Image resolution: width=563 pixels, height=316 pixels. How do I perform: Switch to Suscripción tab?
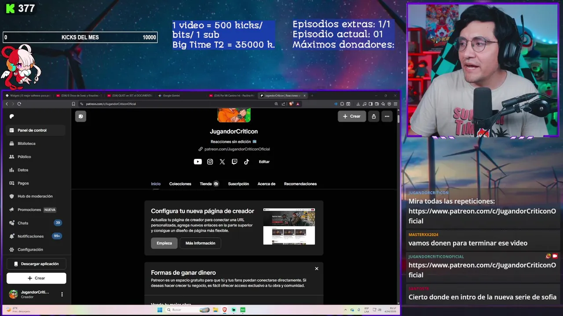point(238,184)
